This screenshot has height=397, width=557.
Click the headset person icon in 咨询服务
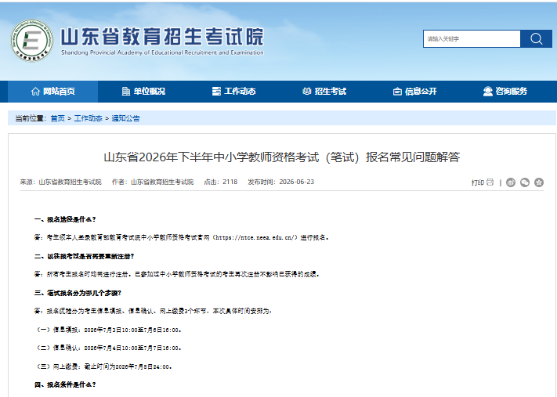tap(488, 92)
